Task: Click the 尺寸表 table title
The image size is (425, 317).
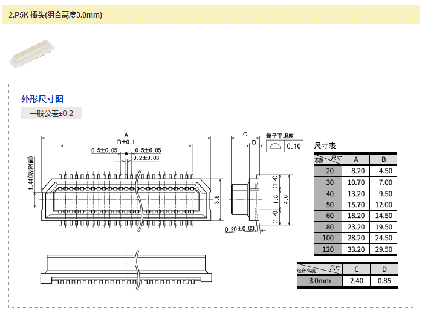Action: 325,146
